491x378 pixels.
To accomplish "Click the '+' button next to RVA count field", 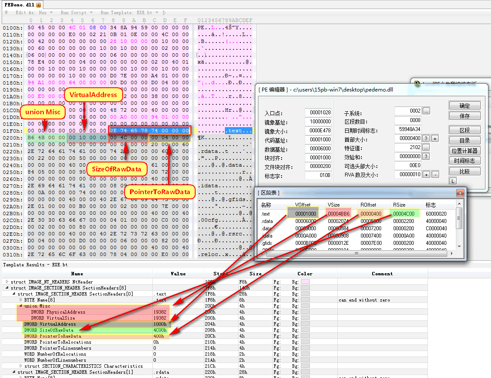I will click(x=426, y=174).
